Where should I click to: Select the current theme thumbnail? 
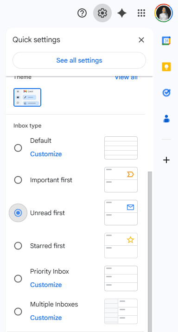click(x=27, y=97)
